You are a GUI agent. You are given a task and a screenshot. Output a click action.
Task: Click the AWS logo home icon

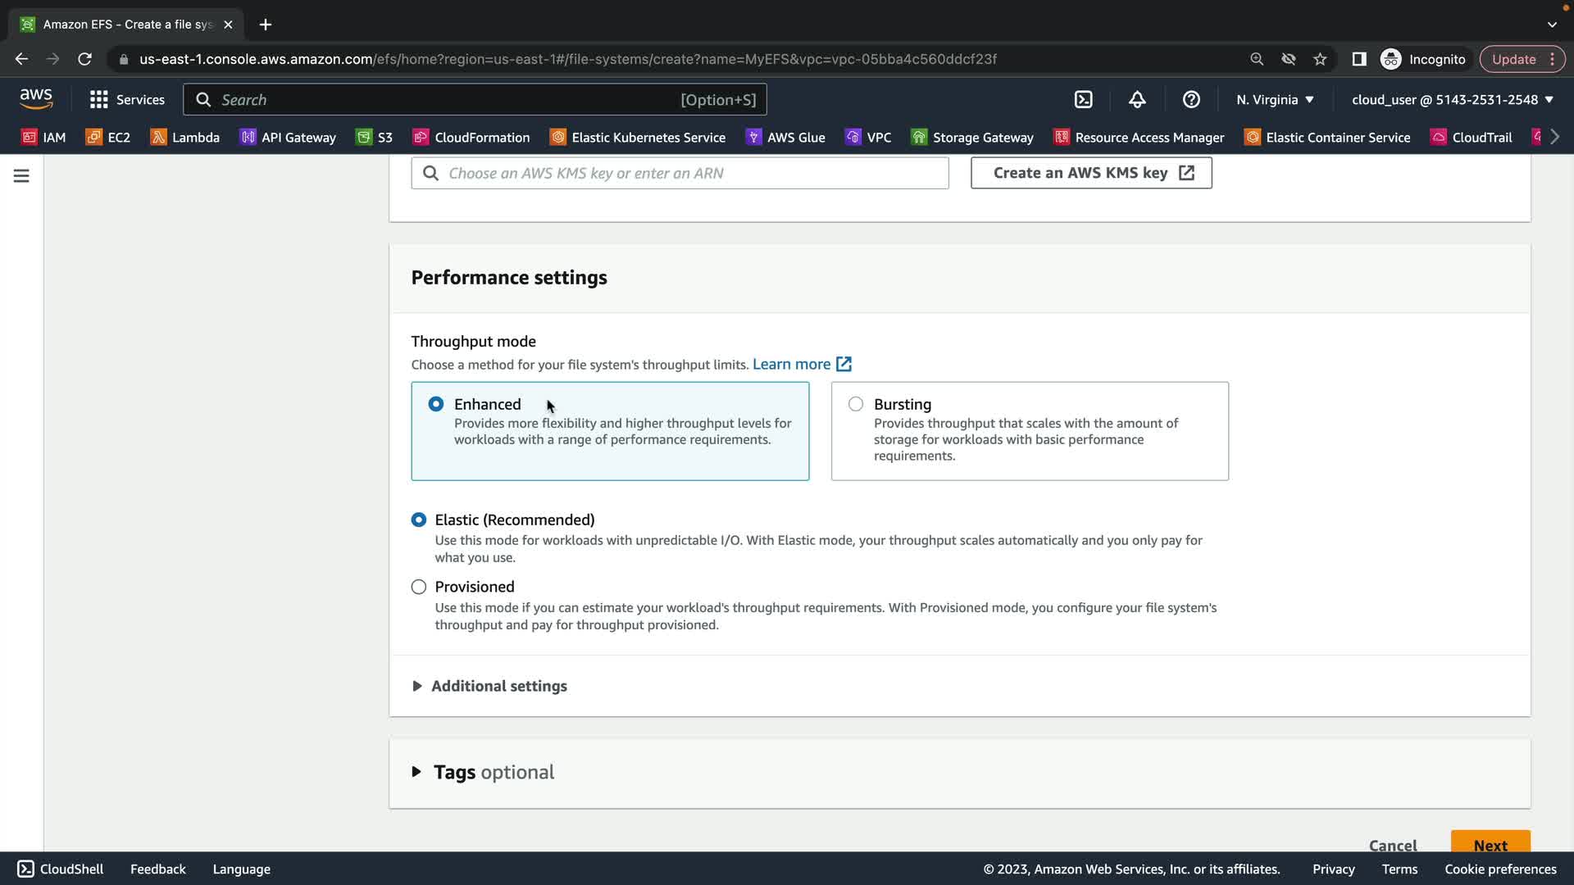36,99
